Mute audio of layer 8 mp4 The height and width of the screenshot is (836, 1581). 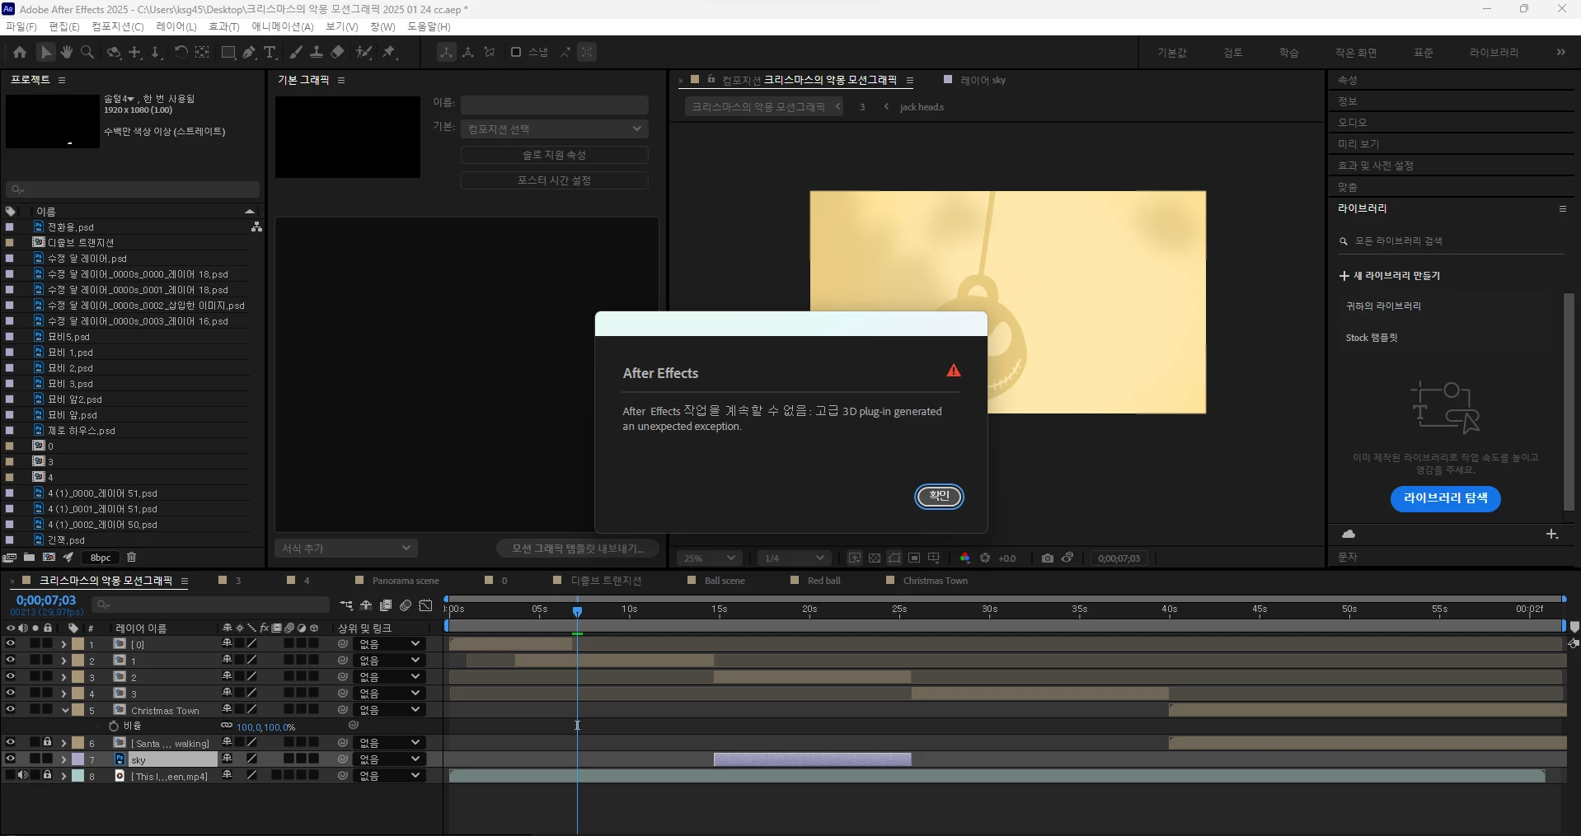click(22, 775)
